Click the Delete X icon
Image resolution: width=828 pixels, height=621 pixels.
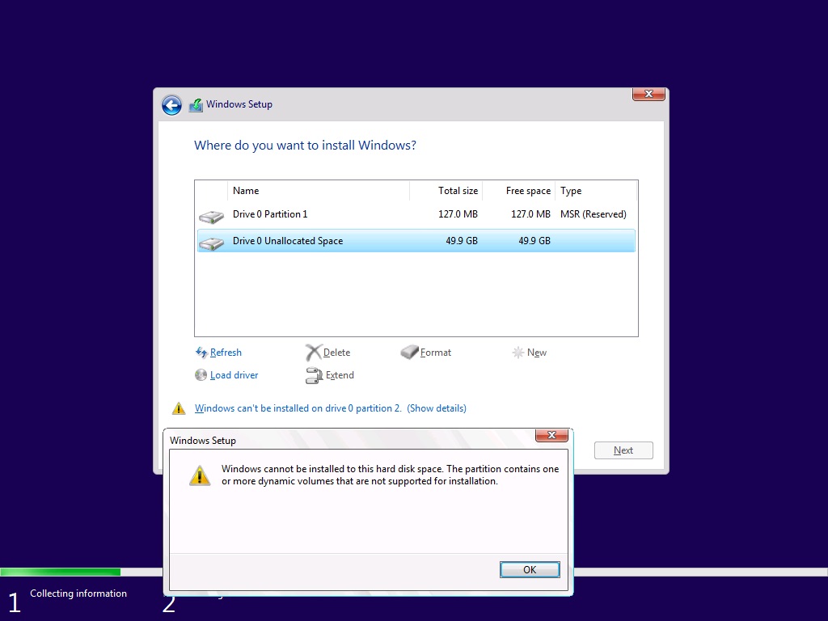point(313,353)
